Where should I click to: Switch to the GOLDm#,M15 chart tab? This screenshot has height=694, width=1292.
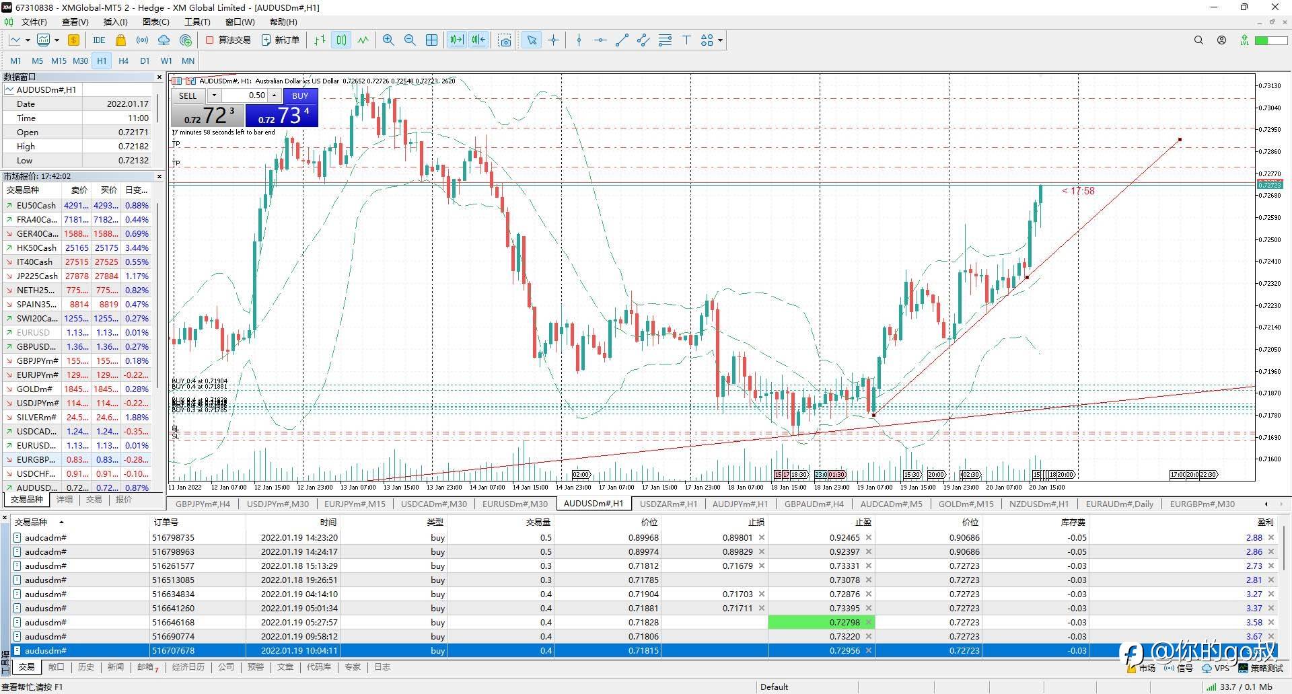(966, 504)
